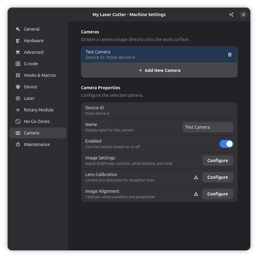Click the plus icon beside Add New Camera
Viewport: 258px width, 258px height.
(140, 70)
